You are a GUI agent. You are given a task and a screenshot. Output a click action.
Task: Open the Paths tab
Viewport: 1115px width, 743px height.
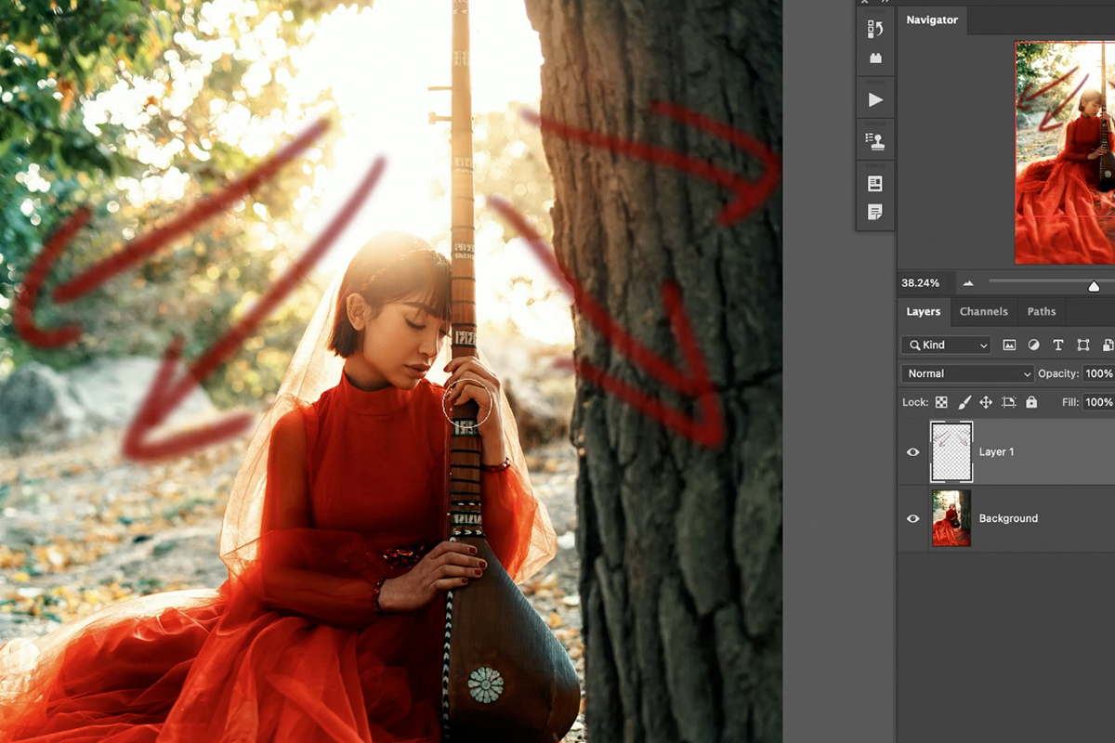[x=1042, y=311]
